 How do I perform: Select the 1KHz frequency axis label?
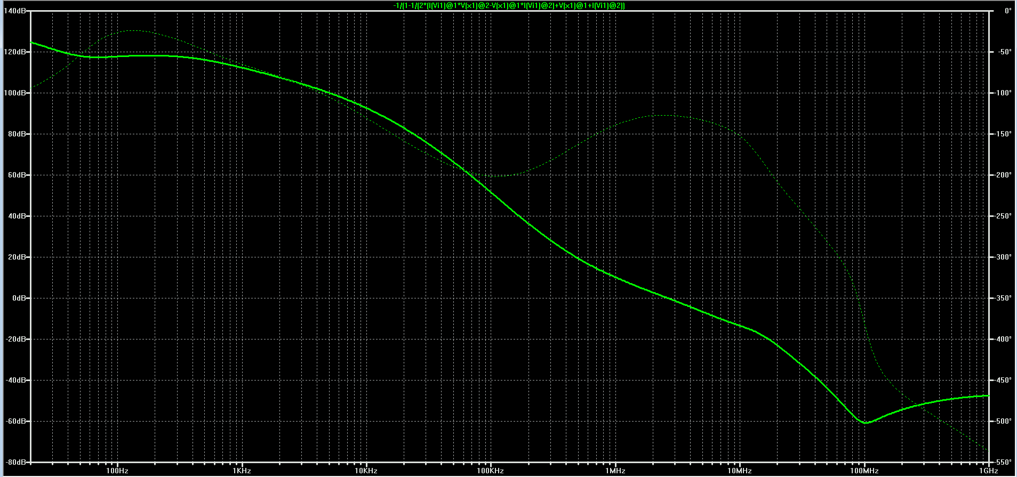point(242,471)
